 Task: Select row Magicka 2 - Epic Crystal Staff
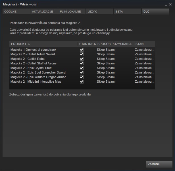tap(82, 68)
